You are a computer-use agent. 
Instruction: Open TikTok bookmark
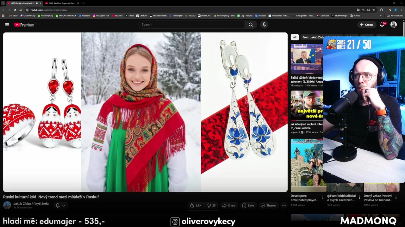(129, 15)
